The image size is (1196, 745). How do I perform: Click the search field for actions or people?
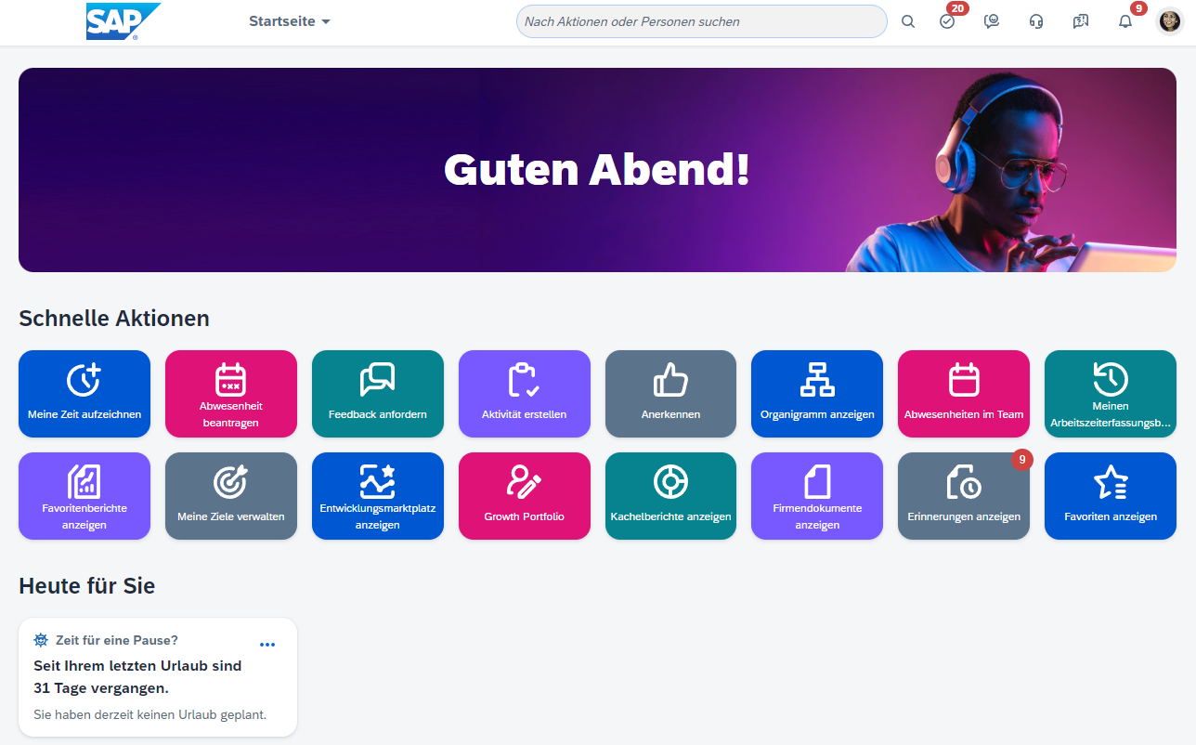pos(701,21)
